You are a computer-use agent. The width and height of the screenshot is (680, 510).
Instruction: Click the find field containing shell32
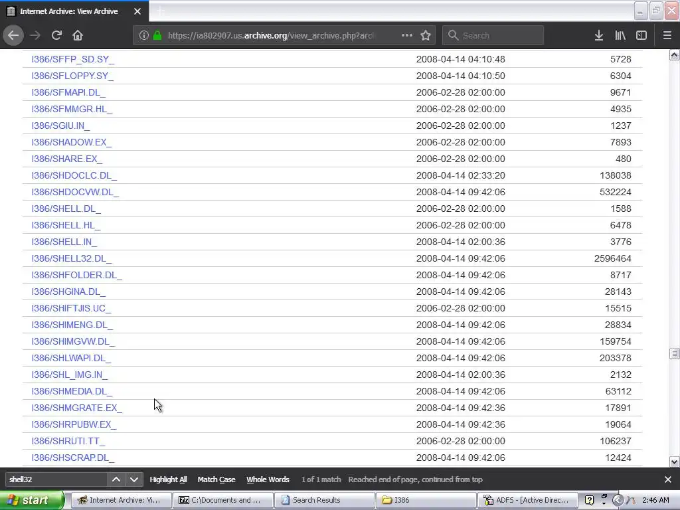pos(56,479)
